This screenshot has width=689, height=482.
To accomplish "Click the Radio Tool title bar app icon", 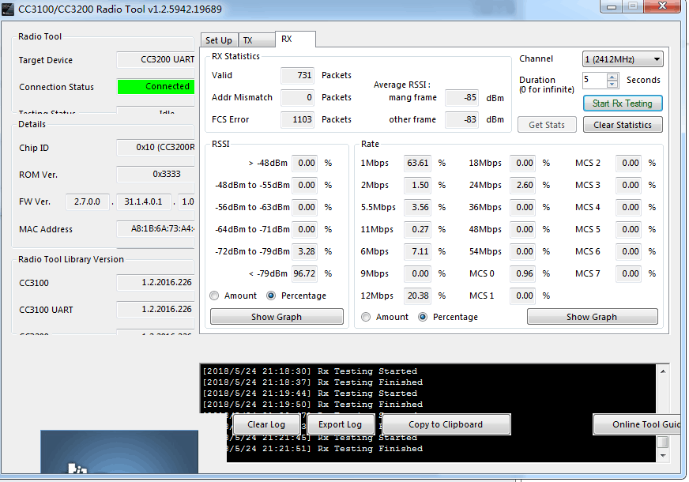I will tap(7, 9).
